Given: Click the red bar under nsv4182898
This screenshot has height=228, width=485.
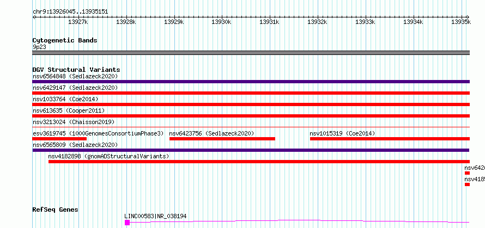Looking at the screenshot, I should tap(259, 162).
